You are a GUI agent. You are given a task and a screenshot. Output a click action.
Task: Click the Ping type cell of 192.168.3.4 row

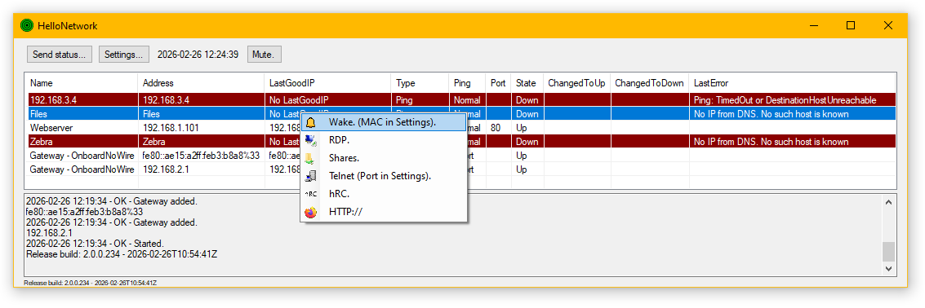(420, 100)
